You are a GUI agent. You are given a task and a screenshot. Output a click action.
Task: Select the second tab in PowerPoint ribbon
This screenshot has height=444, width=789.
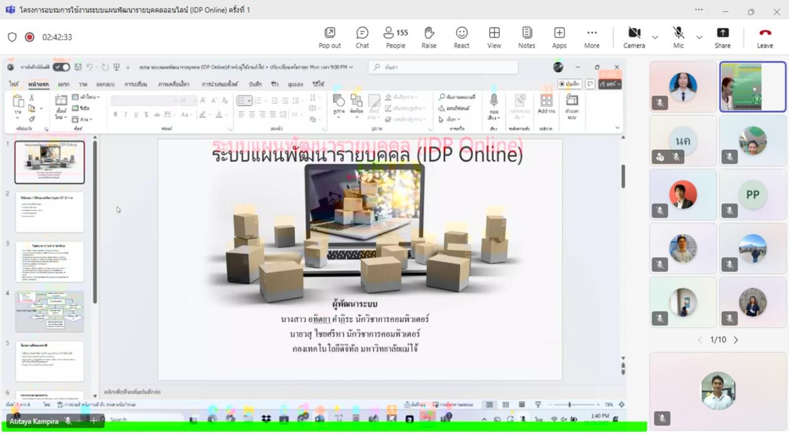pos(38,84)
